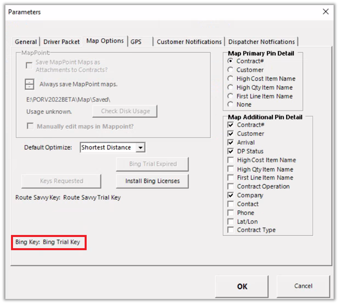Select First Line Item Name primary pin
Screen dimensions: 339x304
click(231, 96)
